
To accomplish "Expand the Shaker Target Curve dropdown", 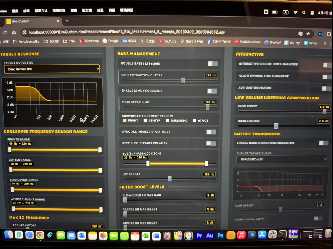I will pos(282,159).
